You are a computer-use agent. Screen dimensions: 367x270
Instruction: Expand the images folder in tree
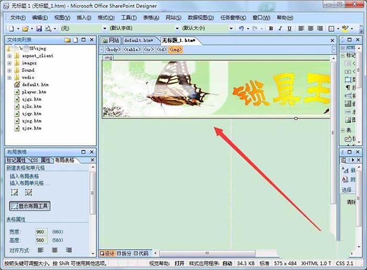point(9,63)
